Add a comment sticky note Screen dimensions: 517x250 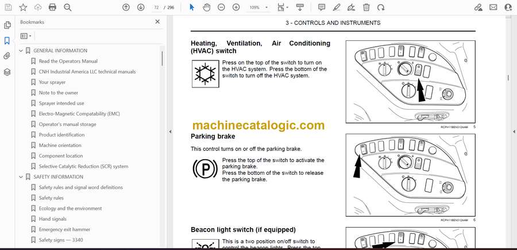coord(322,7)
